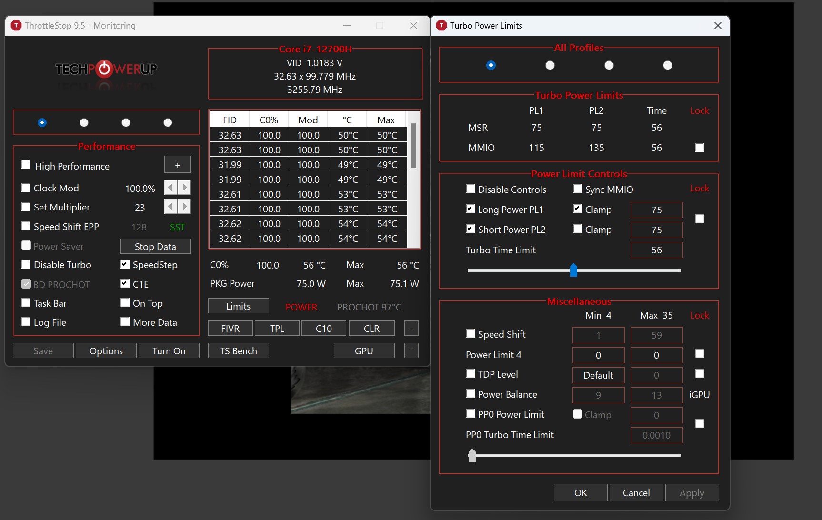Enable the Task Bar checkbox

[x=26, y=303]
